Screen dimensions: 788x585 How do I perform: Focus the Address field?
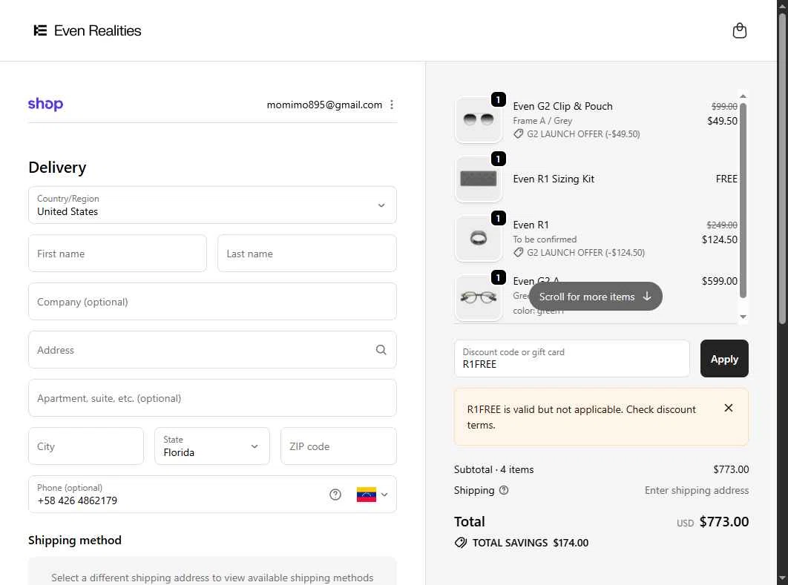[212, 349]
